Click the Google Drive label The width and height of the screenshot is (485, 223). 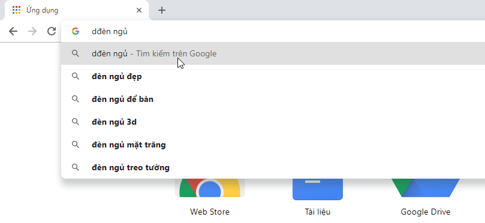point(426,212)
